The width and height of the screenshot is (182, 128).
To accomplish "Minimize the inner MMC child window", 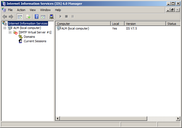I will point(168,10).
